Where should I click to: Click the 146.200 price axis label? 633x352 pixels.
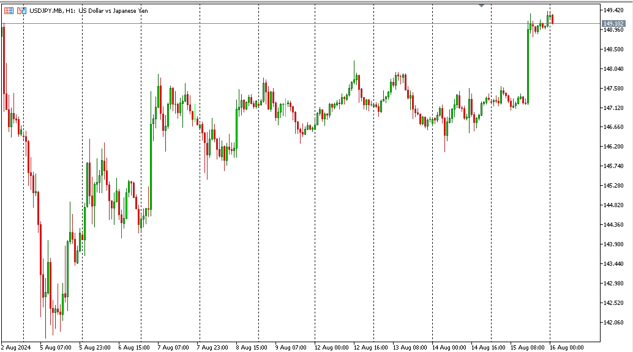point(613,147)
